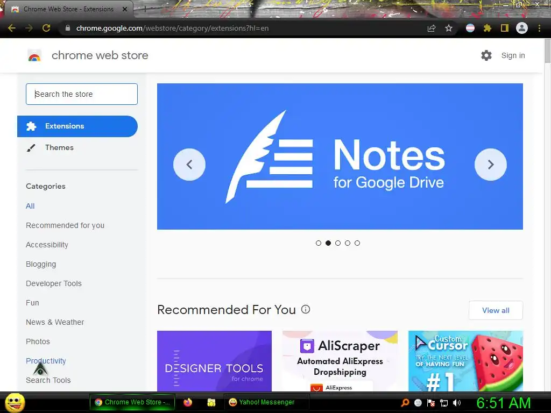Click the magnifier tray icon
The height and width of the screenshot is (413, 551).
click(405, 403)
